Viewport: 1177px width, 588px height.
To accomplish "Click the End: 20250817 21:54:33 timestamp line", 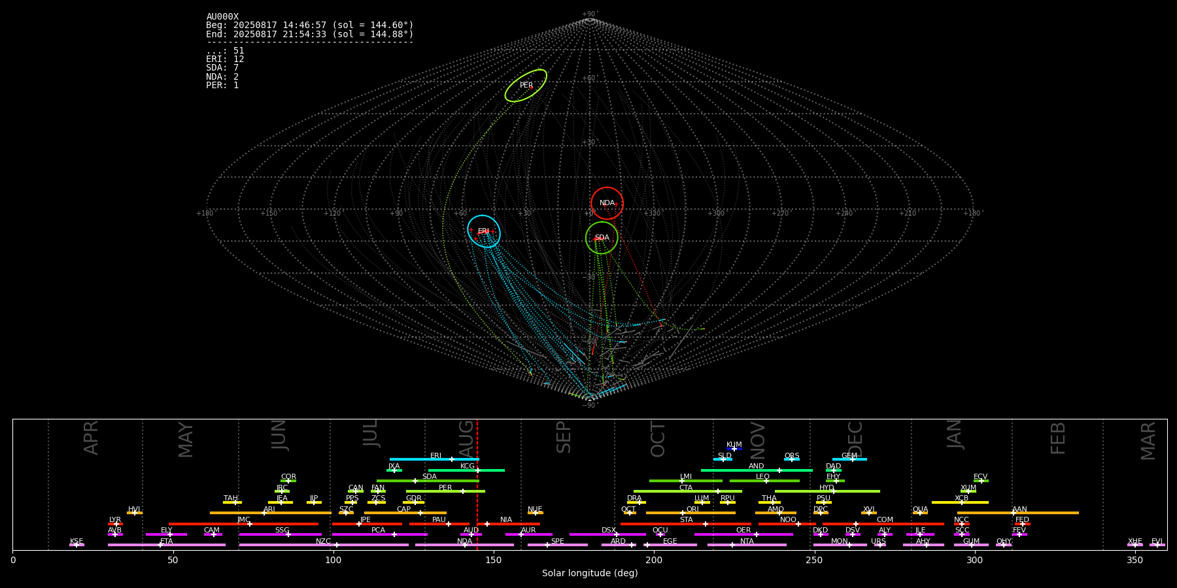I will [310, 34].
